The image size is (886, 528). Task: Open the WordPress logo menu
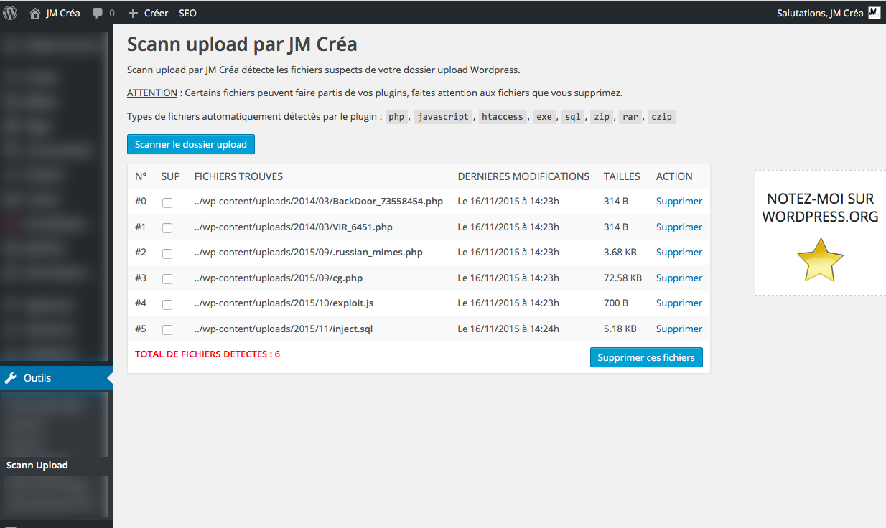10,13
